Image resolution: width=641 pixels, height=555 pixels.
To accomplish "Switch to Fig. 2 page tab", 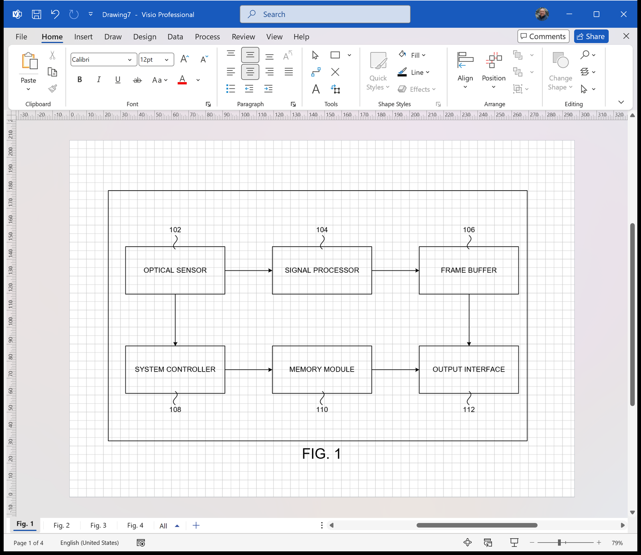I will click(62, 525).
